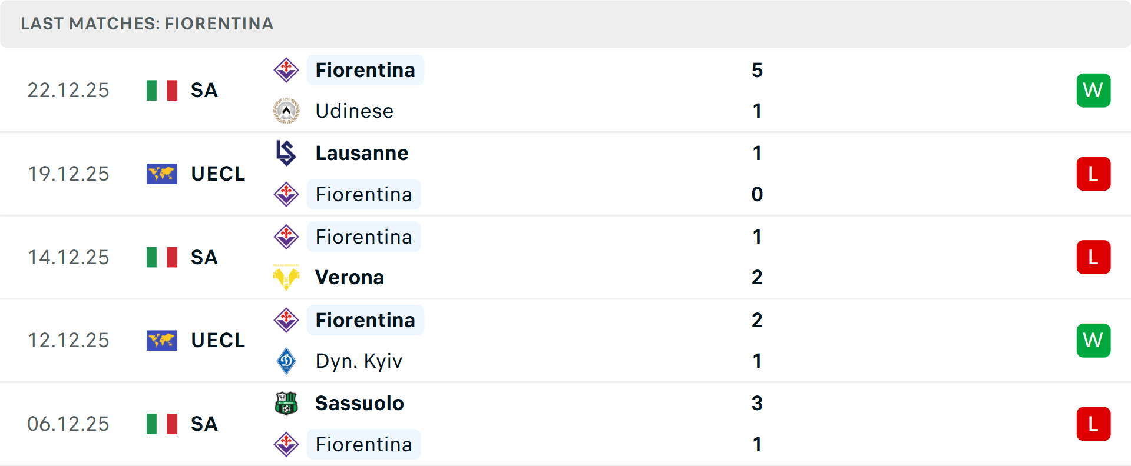Click Italian flag beside the 22.12.25 match
The image size is (1131, 466).
[x=162, y=90]
